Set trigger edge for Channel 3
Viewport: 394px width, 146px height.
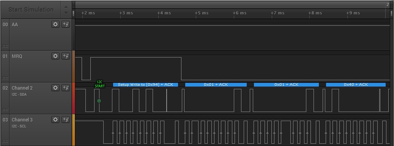[66, 120]
